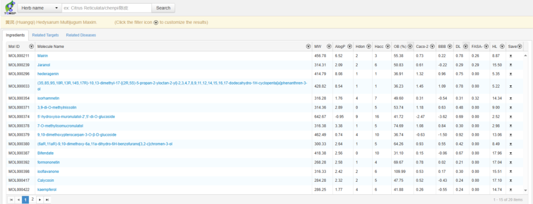Open the hederagenin molecule link

pos(49,73)
